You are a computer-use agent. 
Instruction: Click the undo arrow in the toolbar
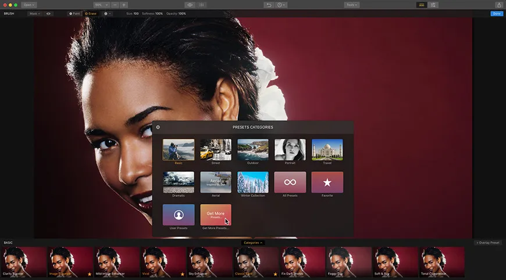click(268, 5)
